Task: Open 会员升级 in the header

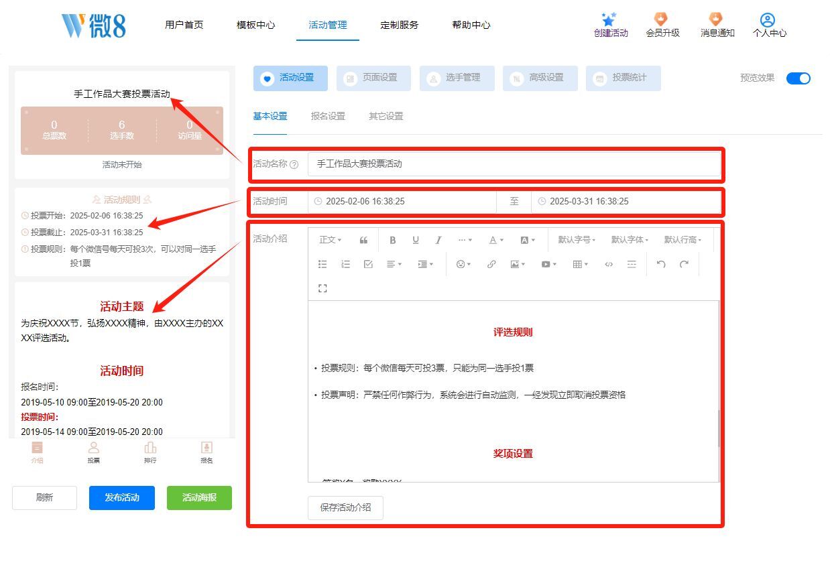Action: pyautogui.click(x=662, y=25)
